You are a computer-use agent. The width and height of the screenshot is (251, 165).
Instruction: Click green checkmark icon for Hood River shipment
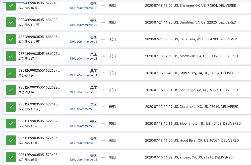(11, 140)
